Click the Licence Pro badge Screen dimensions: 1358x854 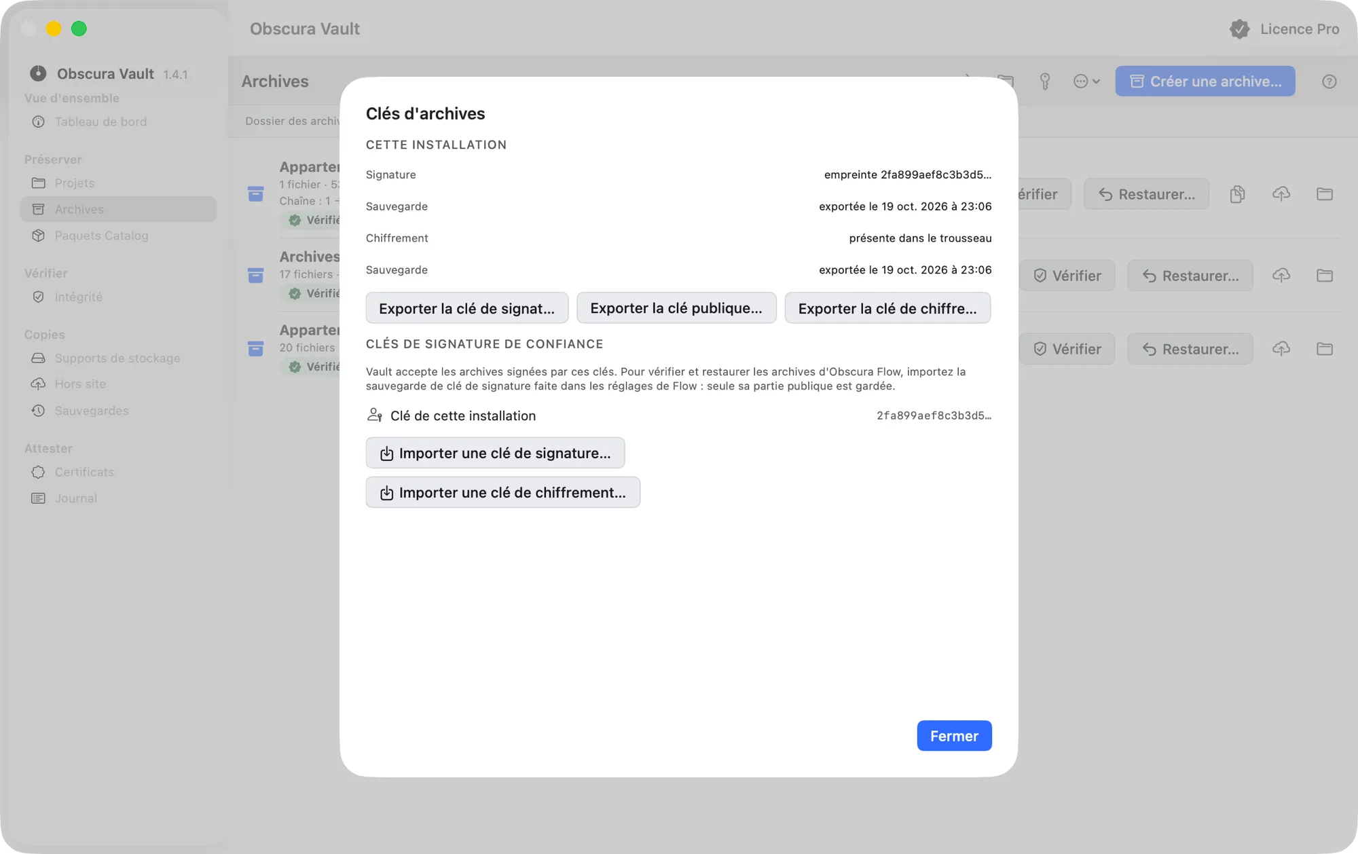tap(1284, 29)
